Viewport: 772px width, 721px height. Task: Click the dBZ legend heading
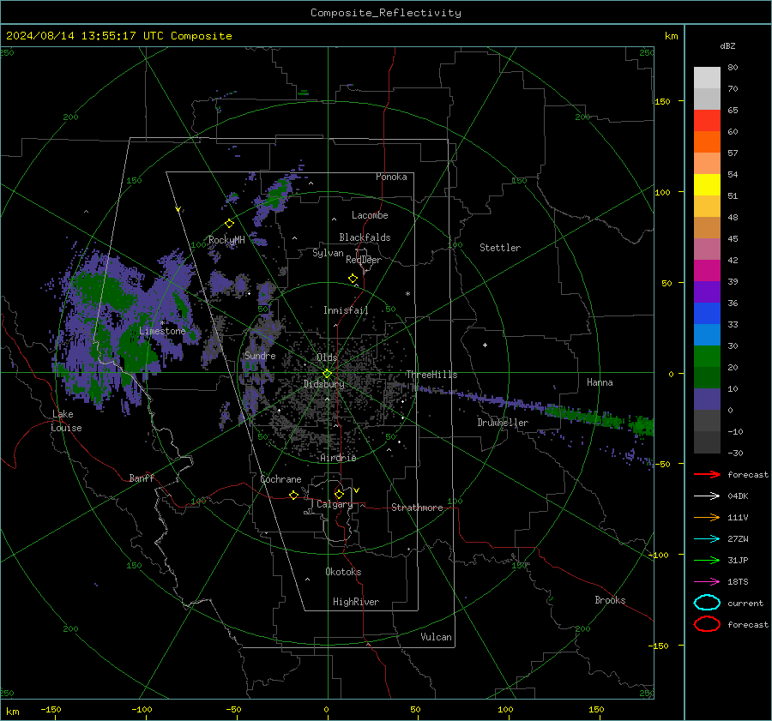click(727, 46)
